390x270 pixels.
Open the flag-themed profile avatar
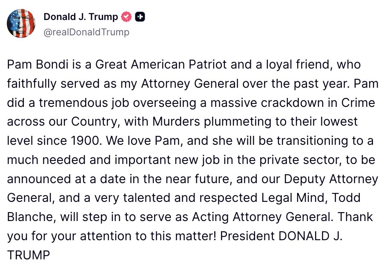tap(21, 23)
